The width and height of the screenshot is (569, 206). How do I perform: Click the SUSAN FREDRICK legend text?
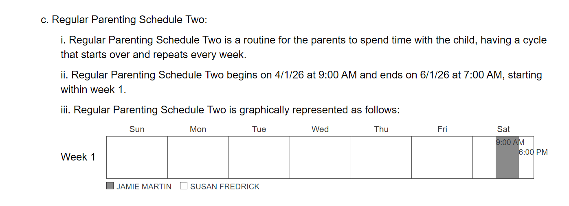point(225,186)
